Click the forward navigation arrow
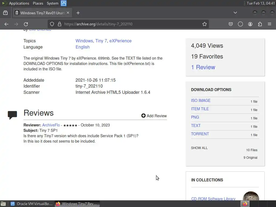 coord(16,24)
